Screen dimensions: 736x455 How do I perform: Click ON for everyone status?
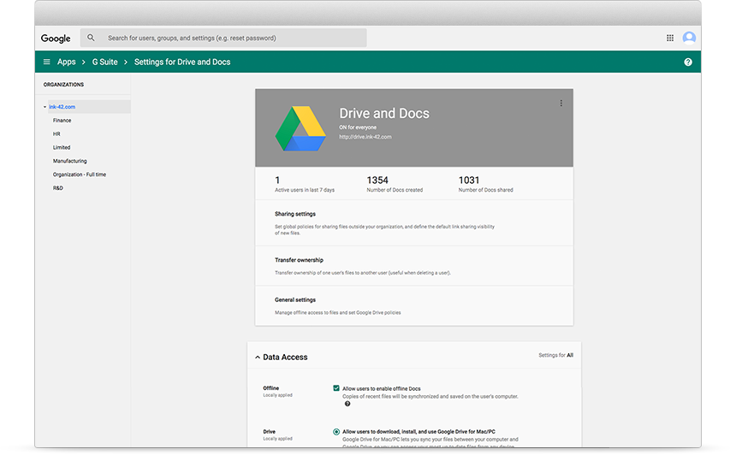tap(358, 127)
